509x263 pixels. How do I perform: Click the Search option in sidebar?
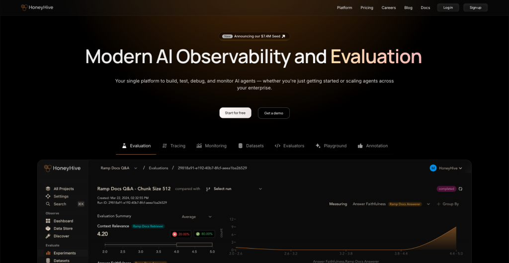point(60,204)
